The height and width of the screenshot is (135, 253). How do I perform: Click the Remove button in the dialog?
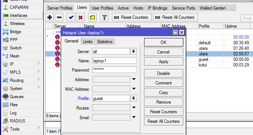tap(164, 102)
